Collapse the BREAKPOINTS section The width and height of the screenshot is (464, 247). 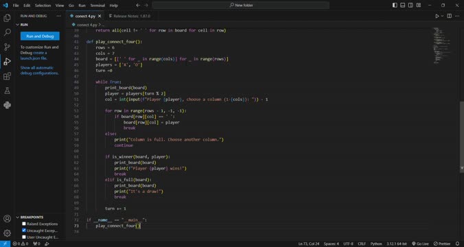pos(17,217)
